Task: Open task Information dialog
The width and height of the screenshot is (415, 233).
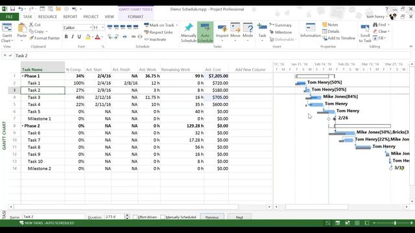Action: (311, 30)
